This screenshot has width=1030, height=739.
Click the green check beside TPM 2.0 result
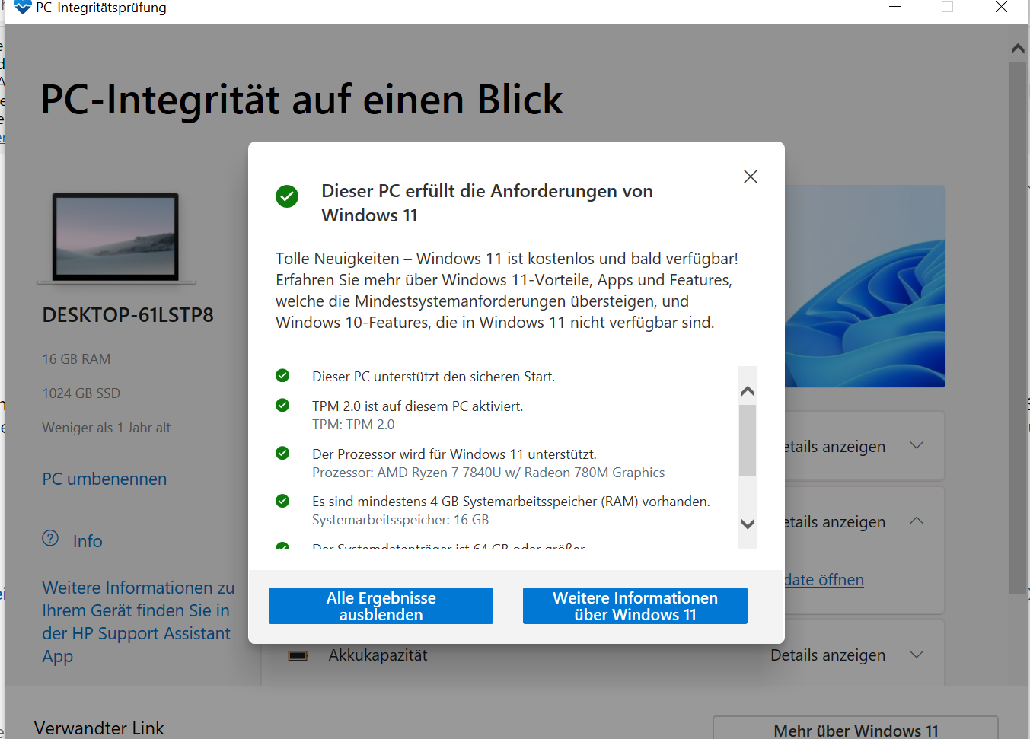coord(282,406)
